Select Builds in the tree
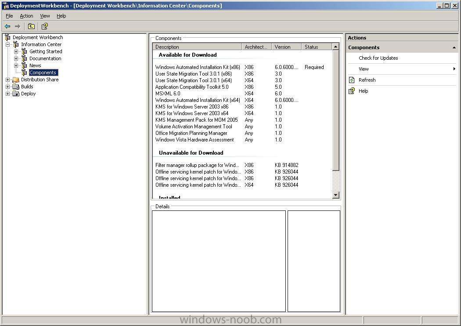This screenshot has width=461, height=326. coord(27,87)
